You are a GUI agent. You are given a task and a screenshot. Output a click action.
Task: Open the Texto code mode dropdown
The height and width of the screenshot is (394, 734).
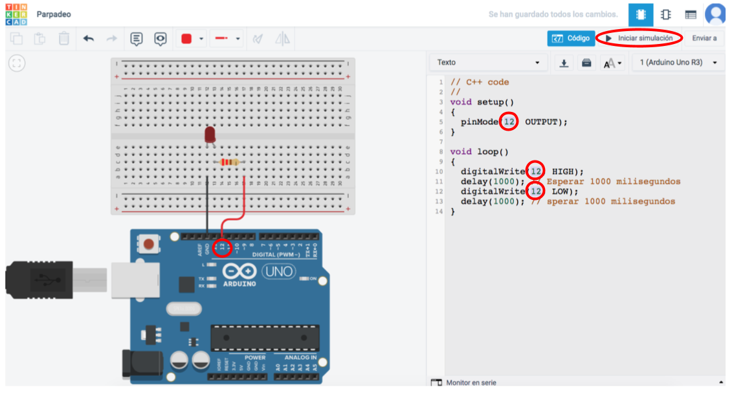[488, 63]
